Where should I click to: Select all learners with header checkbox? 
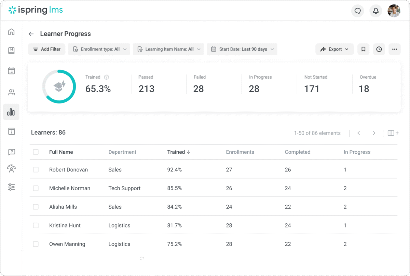(36, 152)
